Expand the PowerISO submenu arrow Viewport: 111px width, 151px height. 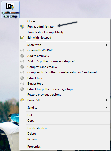click(x=107, y=100)
